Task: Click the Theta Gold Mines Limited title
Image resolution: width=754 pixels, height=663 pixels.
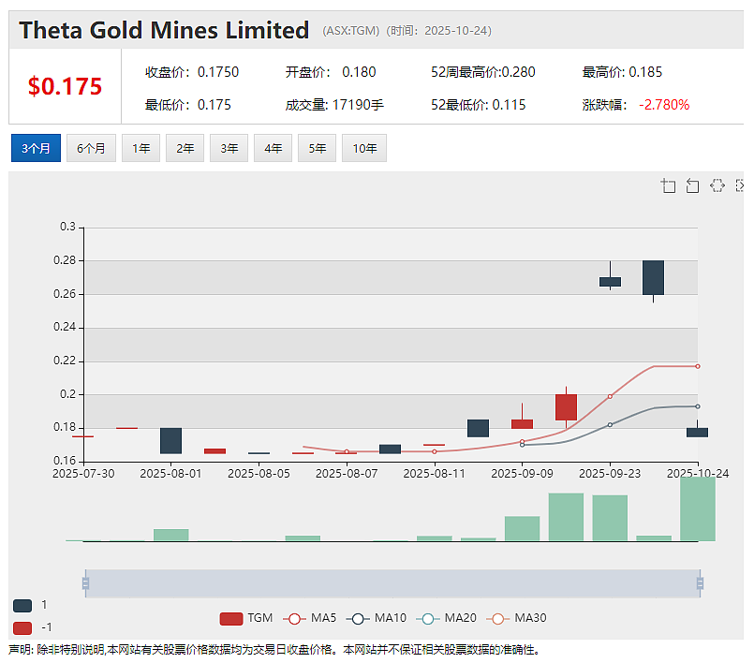Action: pos(164,30)
